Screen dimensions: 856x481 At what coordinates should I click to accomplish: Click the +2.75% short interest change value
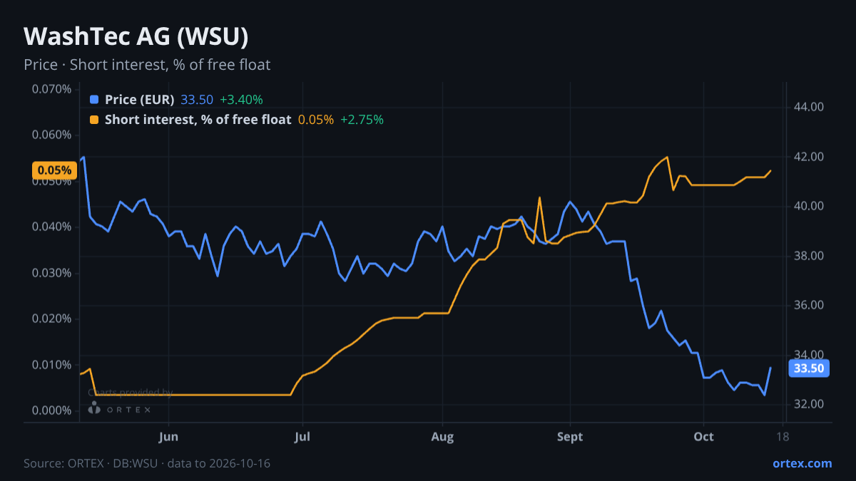362,120
